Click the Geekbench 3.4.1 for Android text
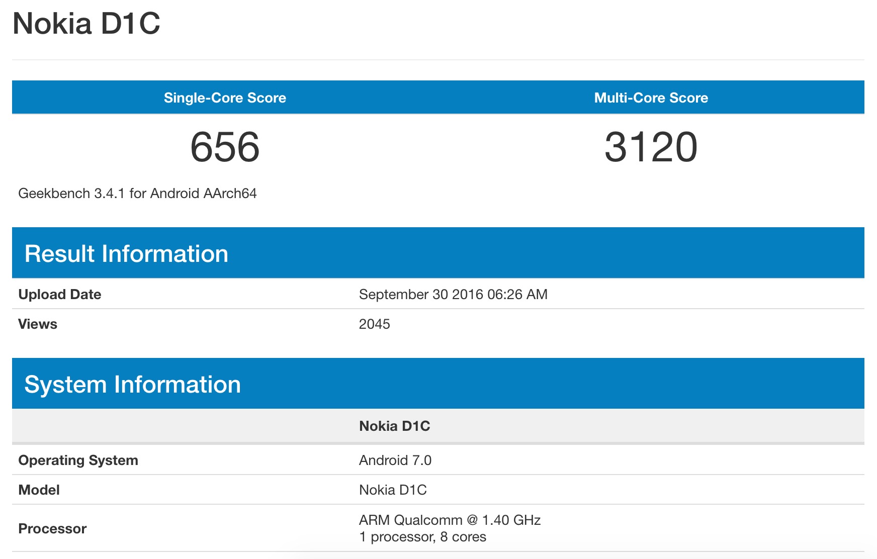 click(137, 194)
